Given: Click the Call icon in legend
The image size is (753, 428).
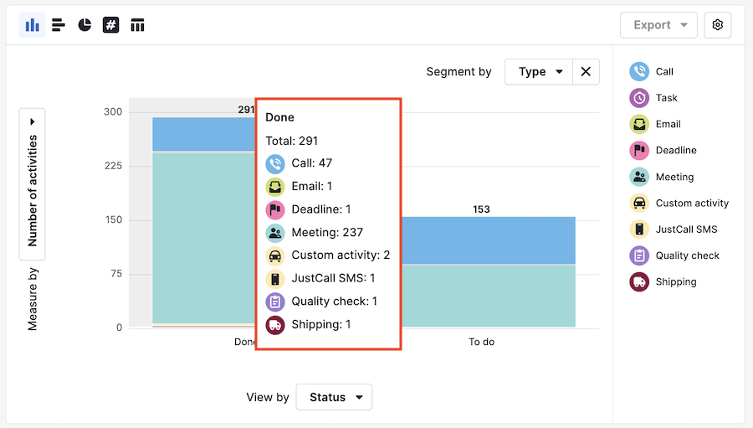Looking at the screenshot, I should coord(639,72).
